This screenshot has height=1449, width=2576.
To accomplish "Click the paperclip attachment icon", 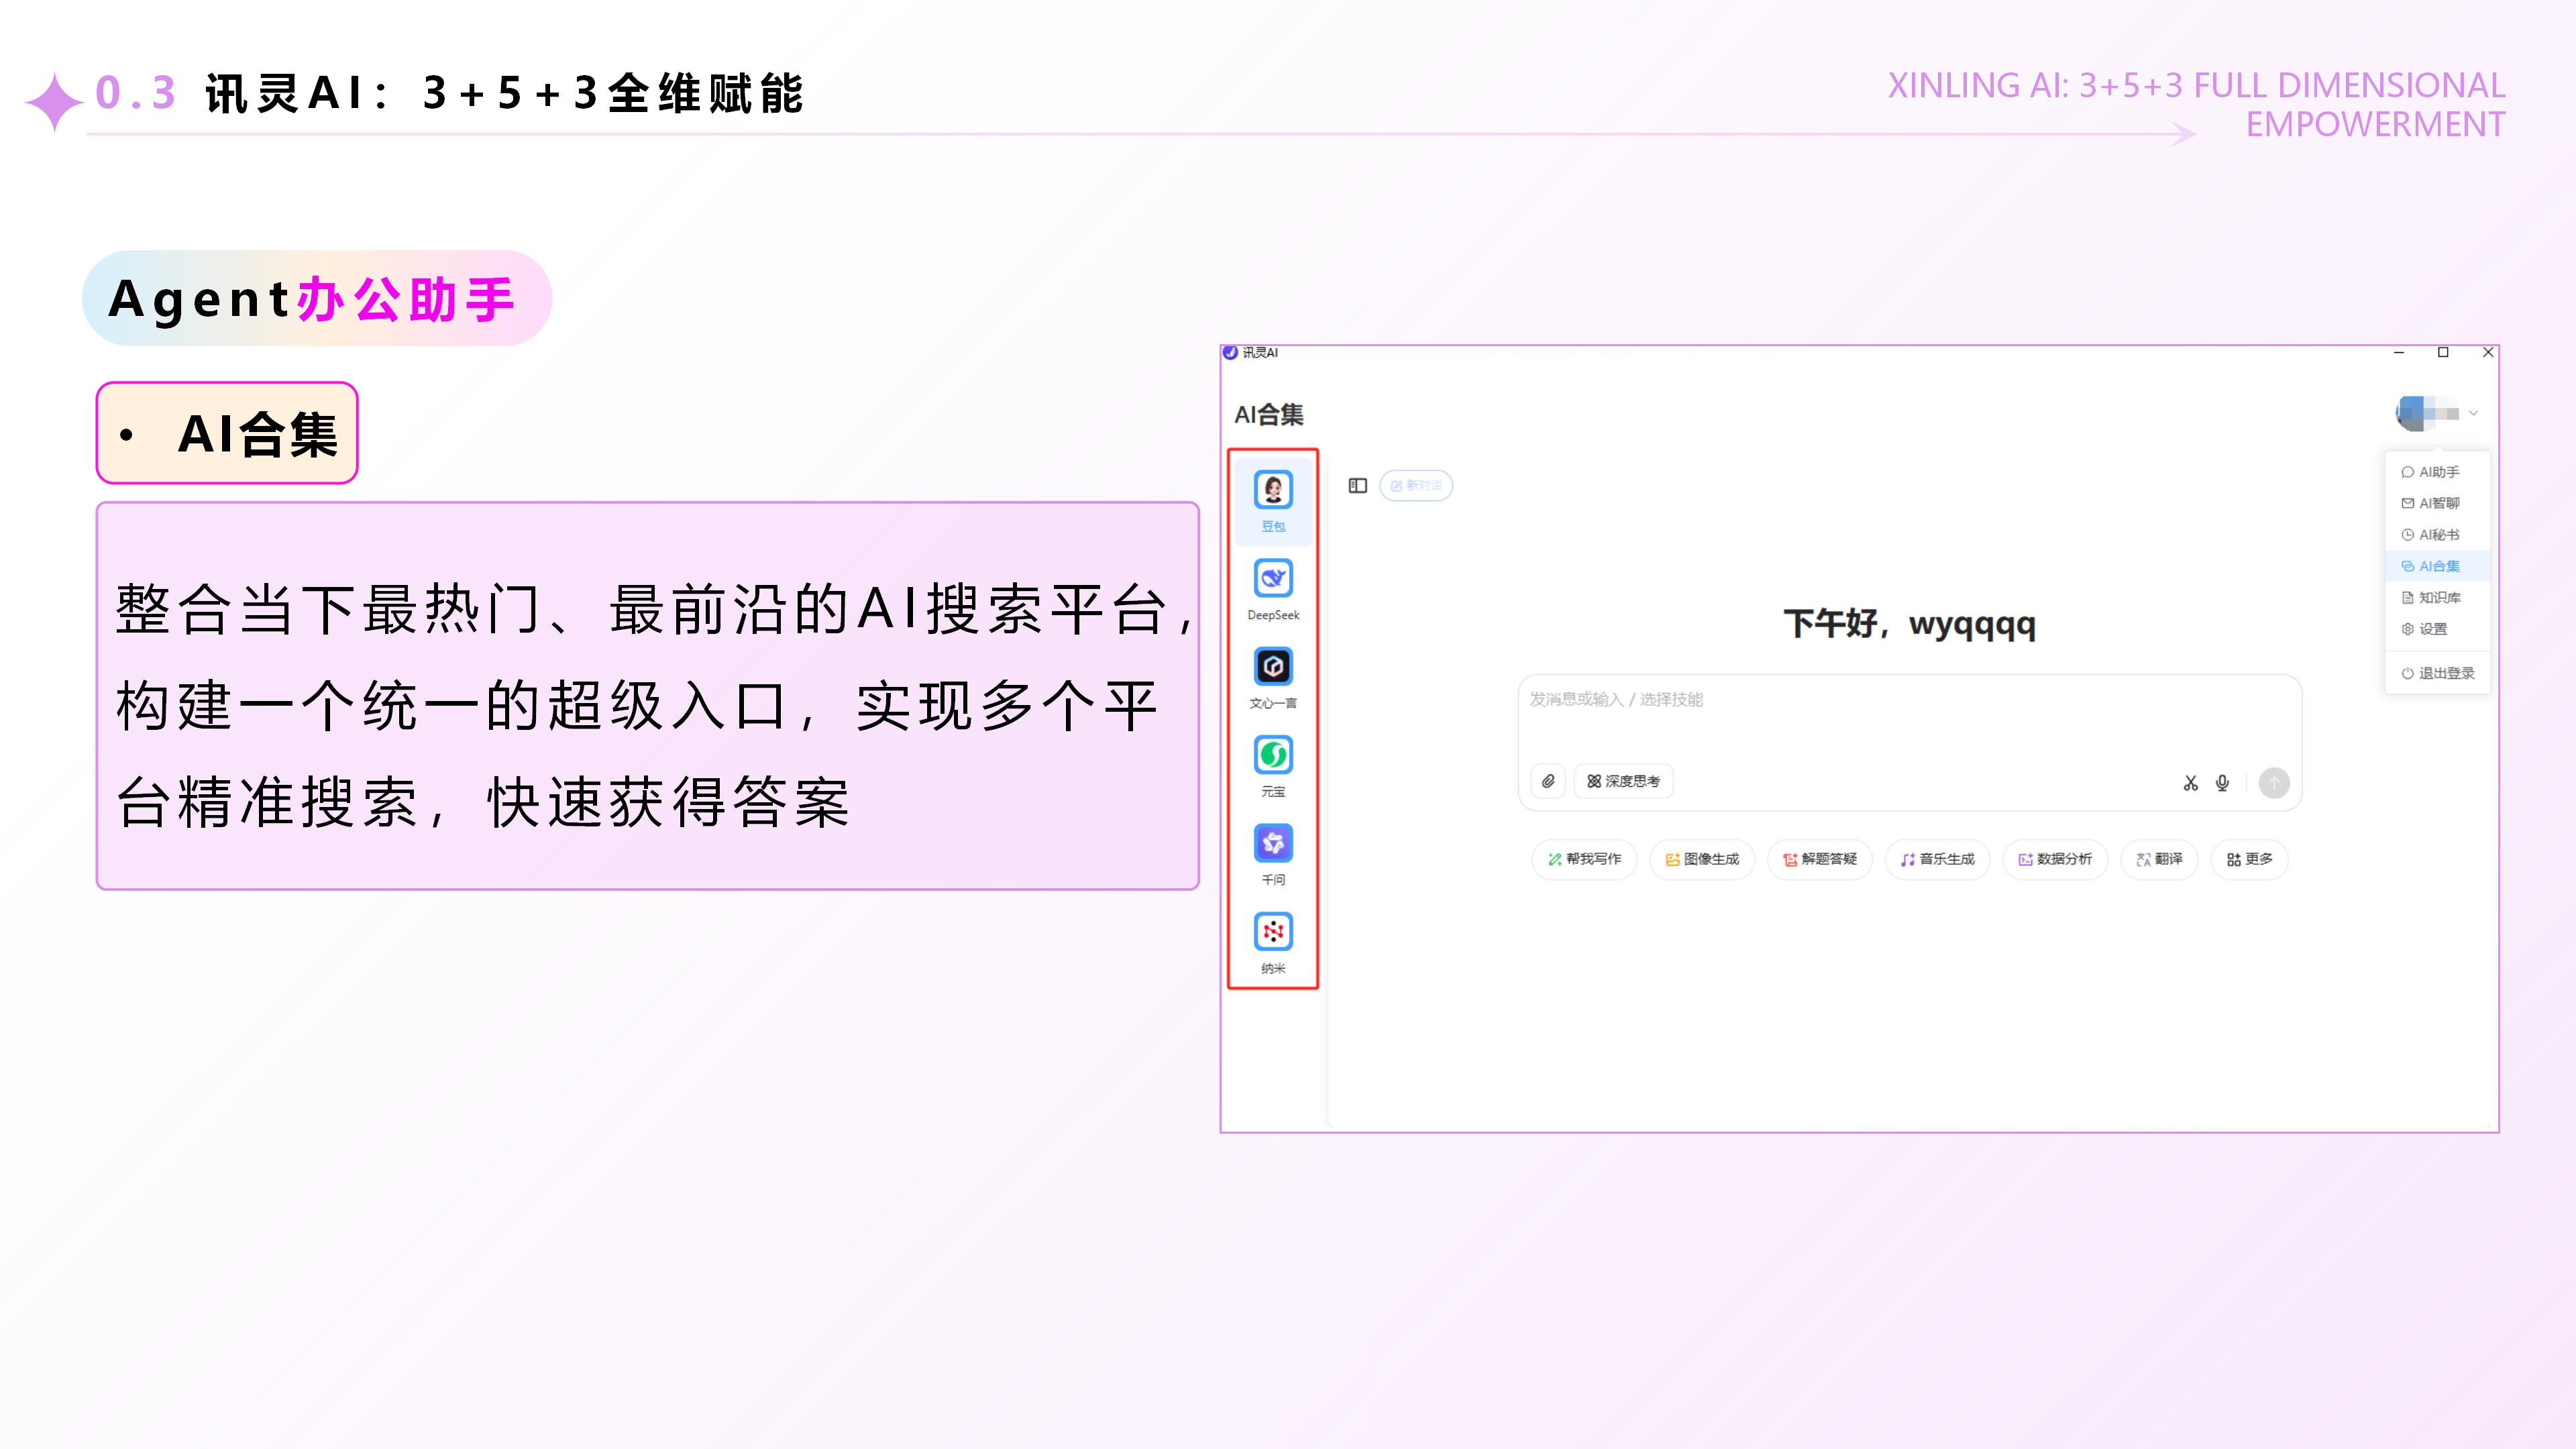I will (1548, 781).
